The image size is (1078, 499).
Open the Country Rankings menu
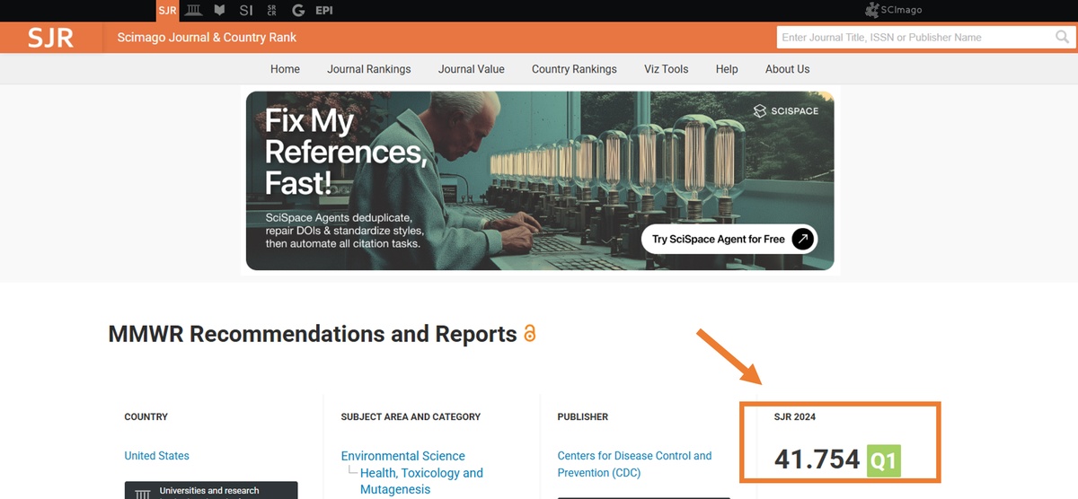574,69
